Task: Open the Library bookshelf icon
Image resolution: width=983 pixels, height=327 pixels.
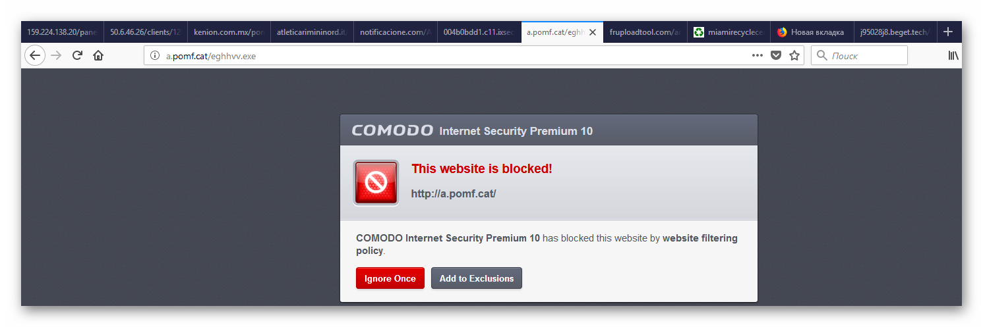Action: [x=953, y=56]
